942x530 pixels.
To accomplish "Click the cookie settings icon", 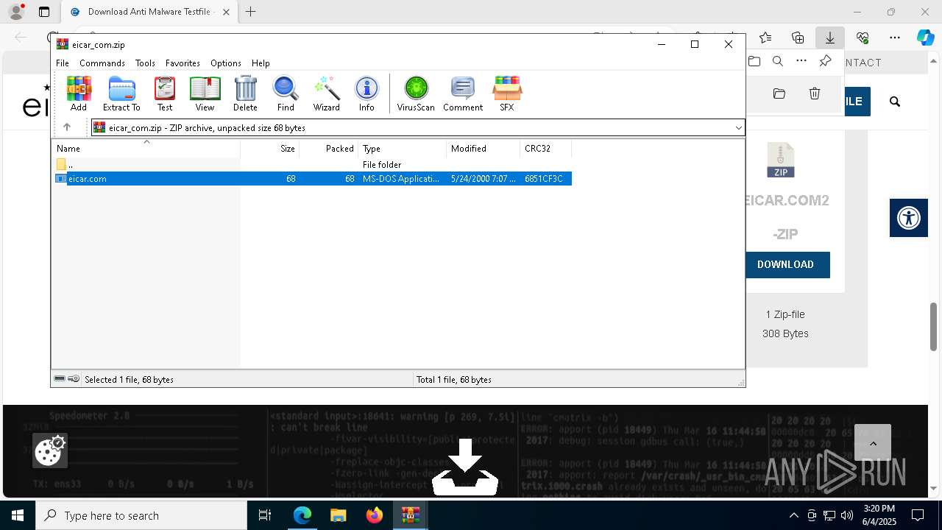I will coord(50,451).
